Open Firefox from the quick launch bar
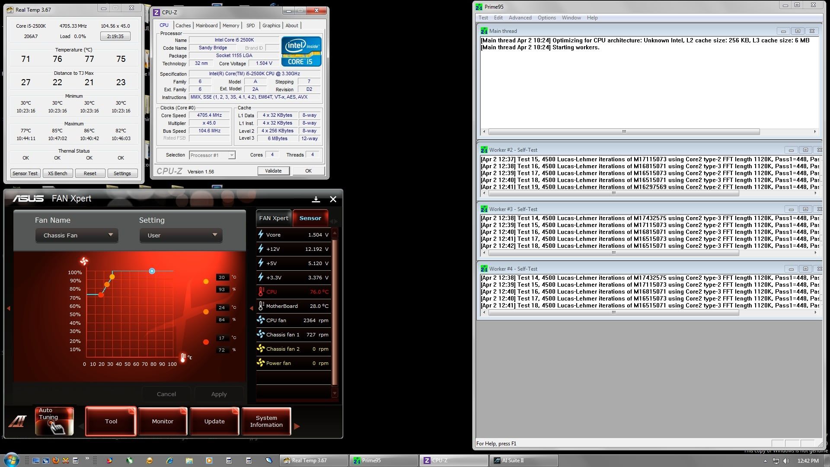This screenshot has width=830, height=467. (x=55, y=461)
